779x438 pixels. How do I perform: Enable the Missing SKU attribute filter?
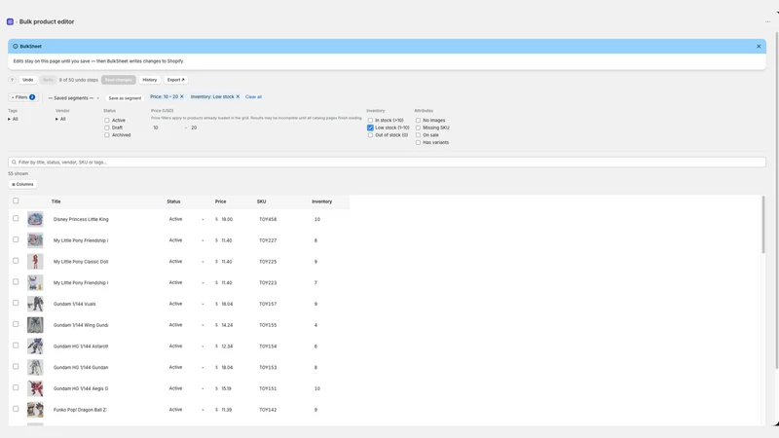(418, 128)
